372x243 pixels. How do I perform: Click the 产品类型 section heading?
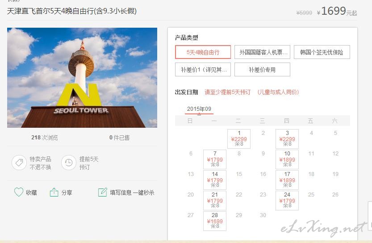187,38
